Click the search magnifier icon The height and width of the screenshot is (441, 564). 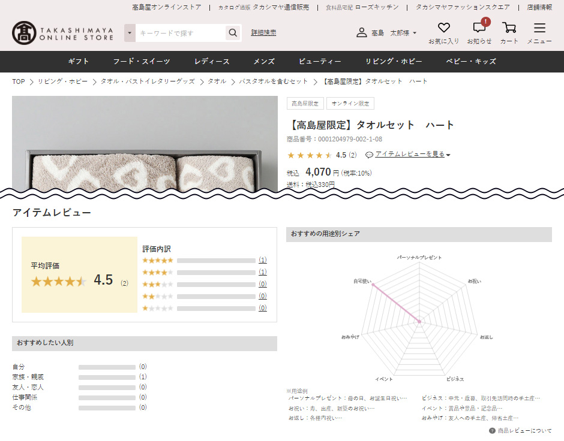pyautogui.click(x=233, y=33)
